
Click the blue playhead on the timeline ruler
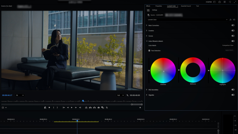pyautogui.click(x=77, y=121)
